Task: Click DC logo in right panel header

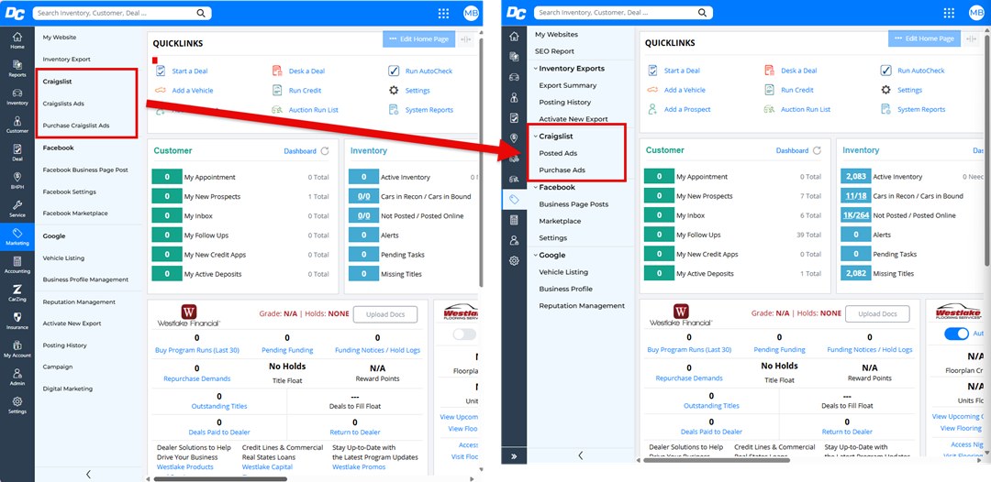Action: point(516,13)
